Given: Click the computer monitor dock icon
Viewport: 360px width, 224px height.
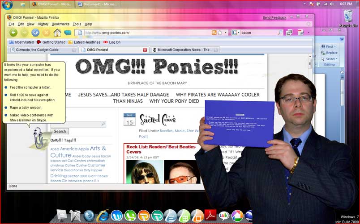Looking at the screenshot, I should (x=61, y=216).
